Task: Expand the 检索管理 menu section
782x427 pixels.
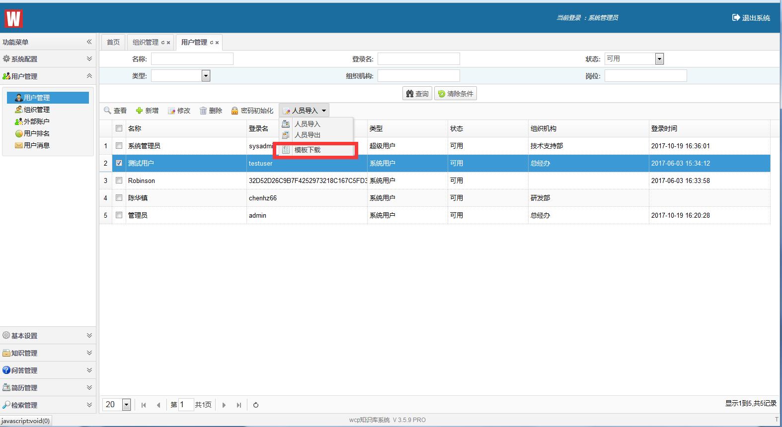Action: [x=48, y=405]
